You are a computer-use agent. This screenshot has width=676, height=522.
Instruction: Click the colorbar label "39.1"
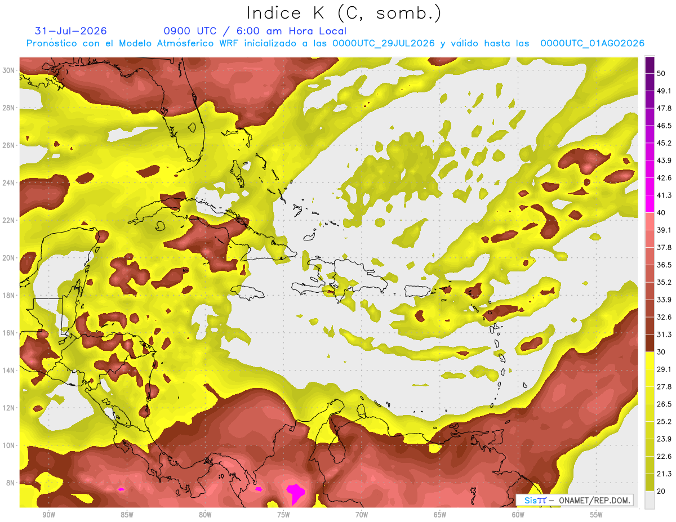coord(664,230)
